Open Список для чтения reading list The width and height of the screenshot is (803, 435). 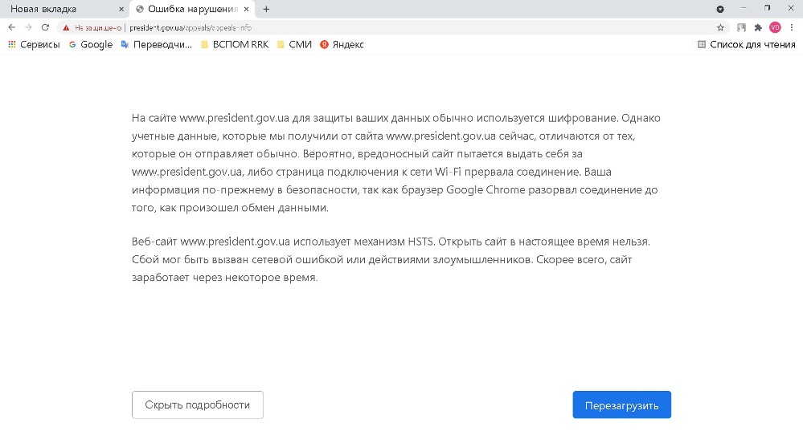(747, 44)
